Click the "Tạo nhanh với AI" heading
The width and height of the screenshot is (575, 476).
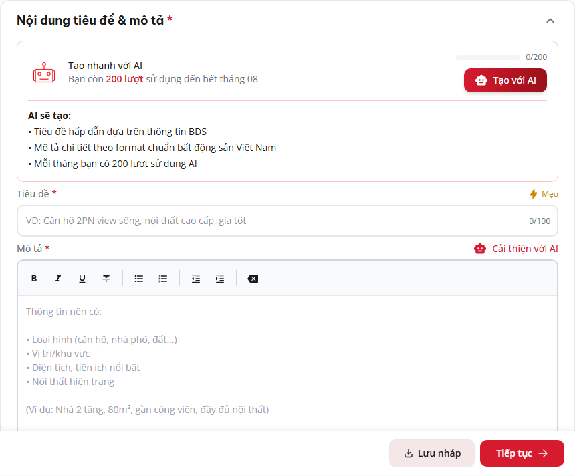tap(105, 66)
